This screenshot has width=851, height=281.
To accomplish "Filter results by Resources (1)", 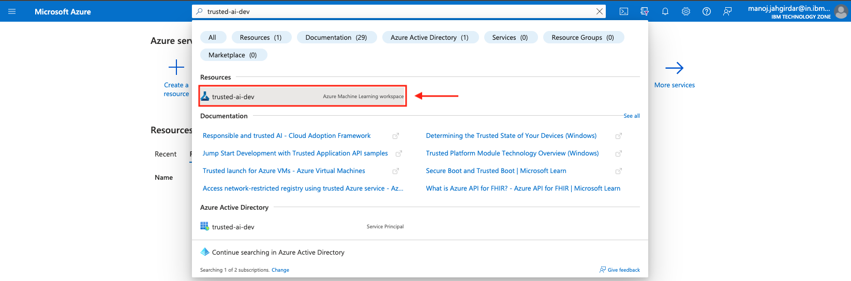I will [261, 37].
